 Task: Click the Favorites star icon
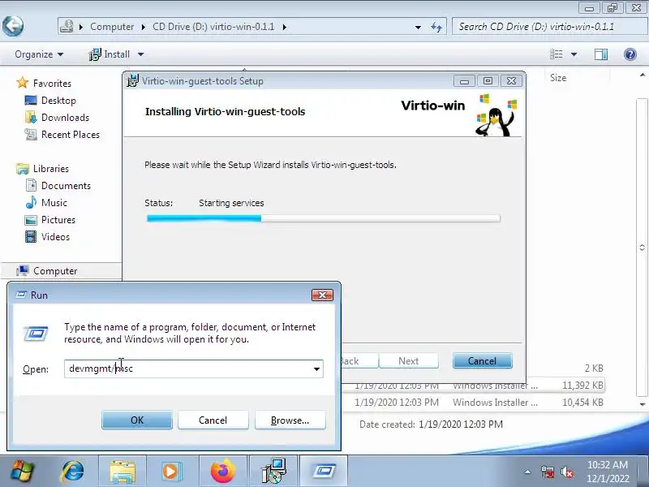pyautogui.click(x=23, y=83)
